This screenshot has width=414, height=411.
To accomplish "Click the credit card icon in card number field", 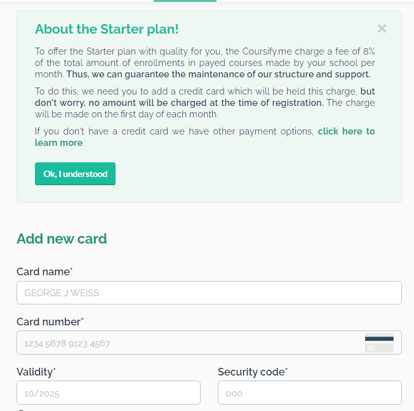I will point(379,342).
